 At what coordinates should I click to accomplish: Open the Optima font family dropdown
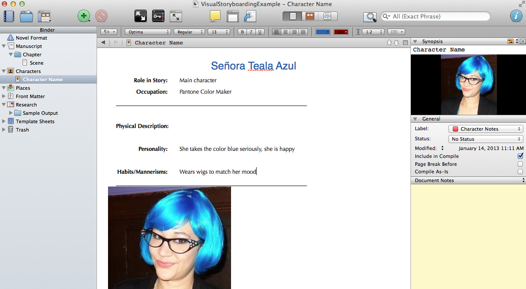(148, 32)
